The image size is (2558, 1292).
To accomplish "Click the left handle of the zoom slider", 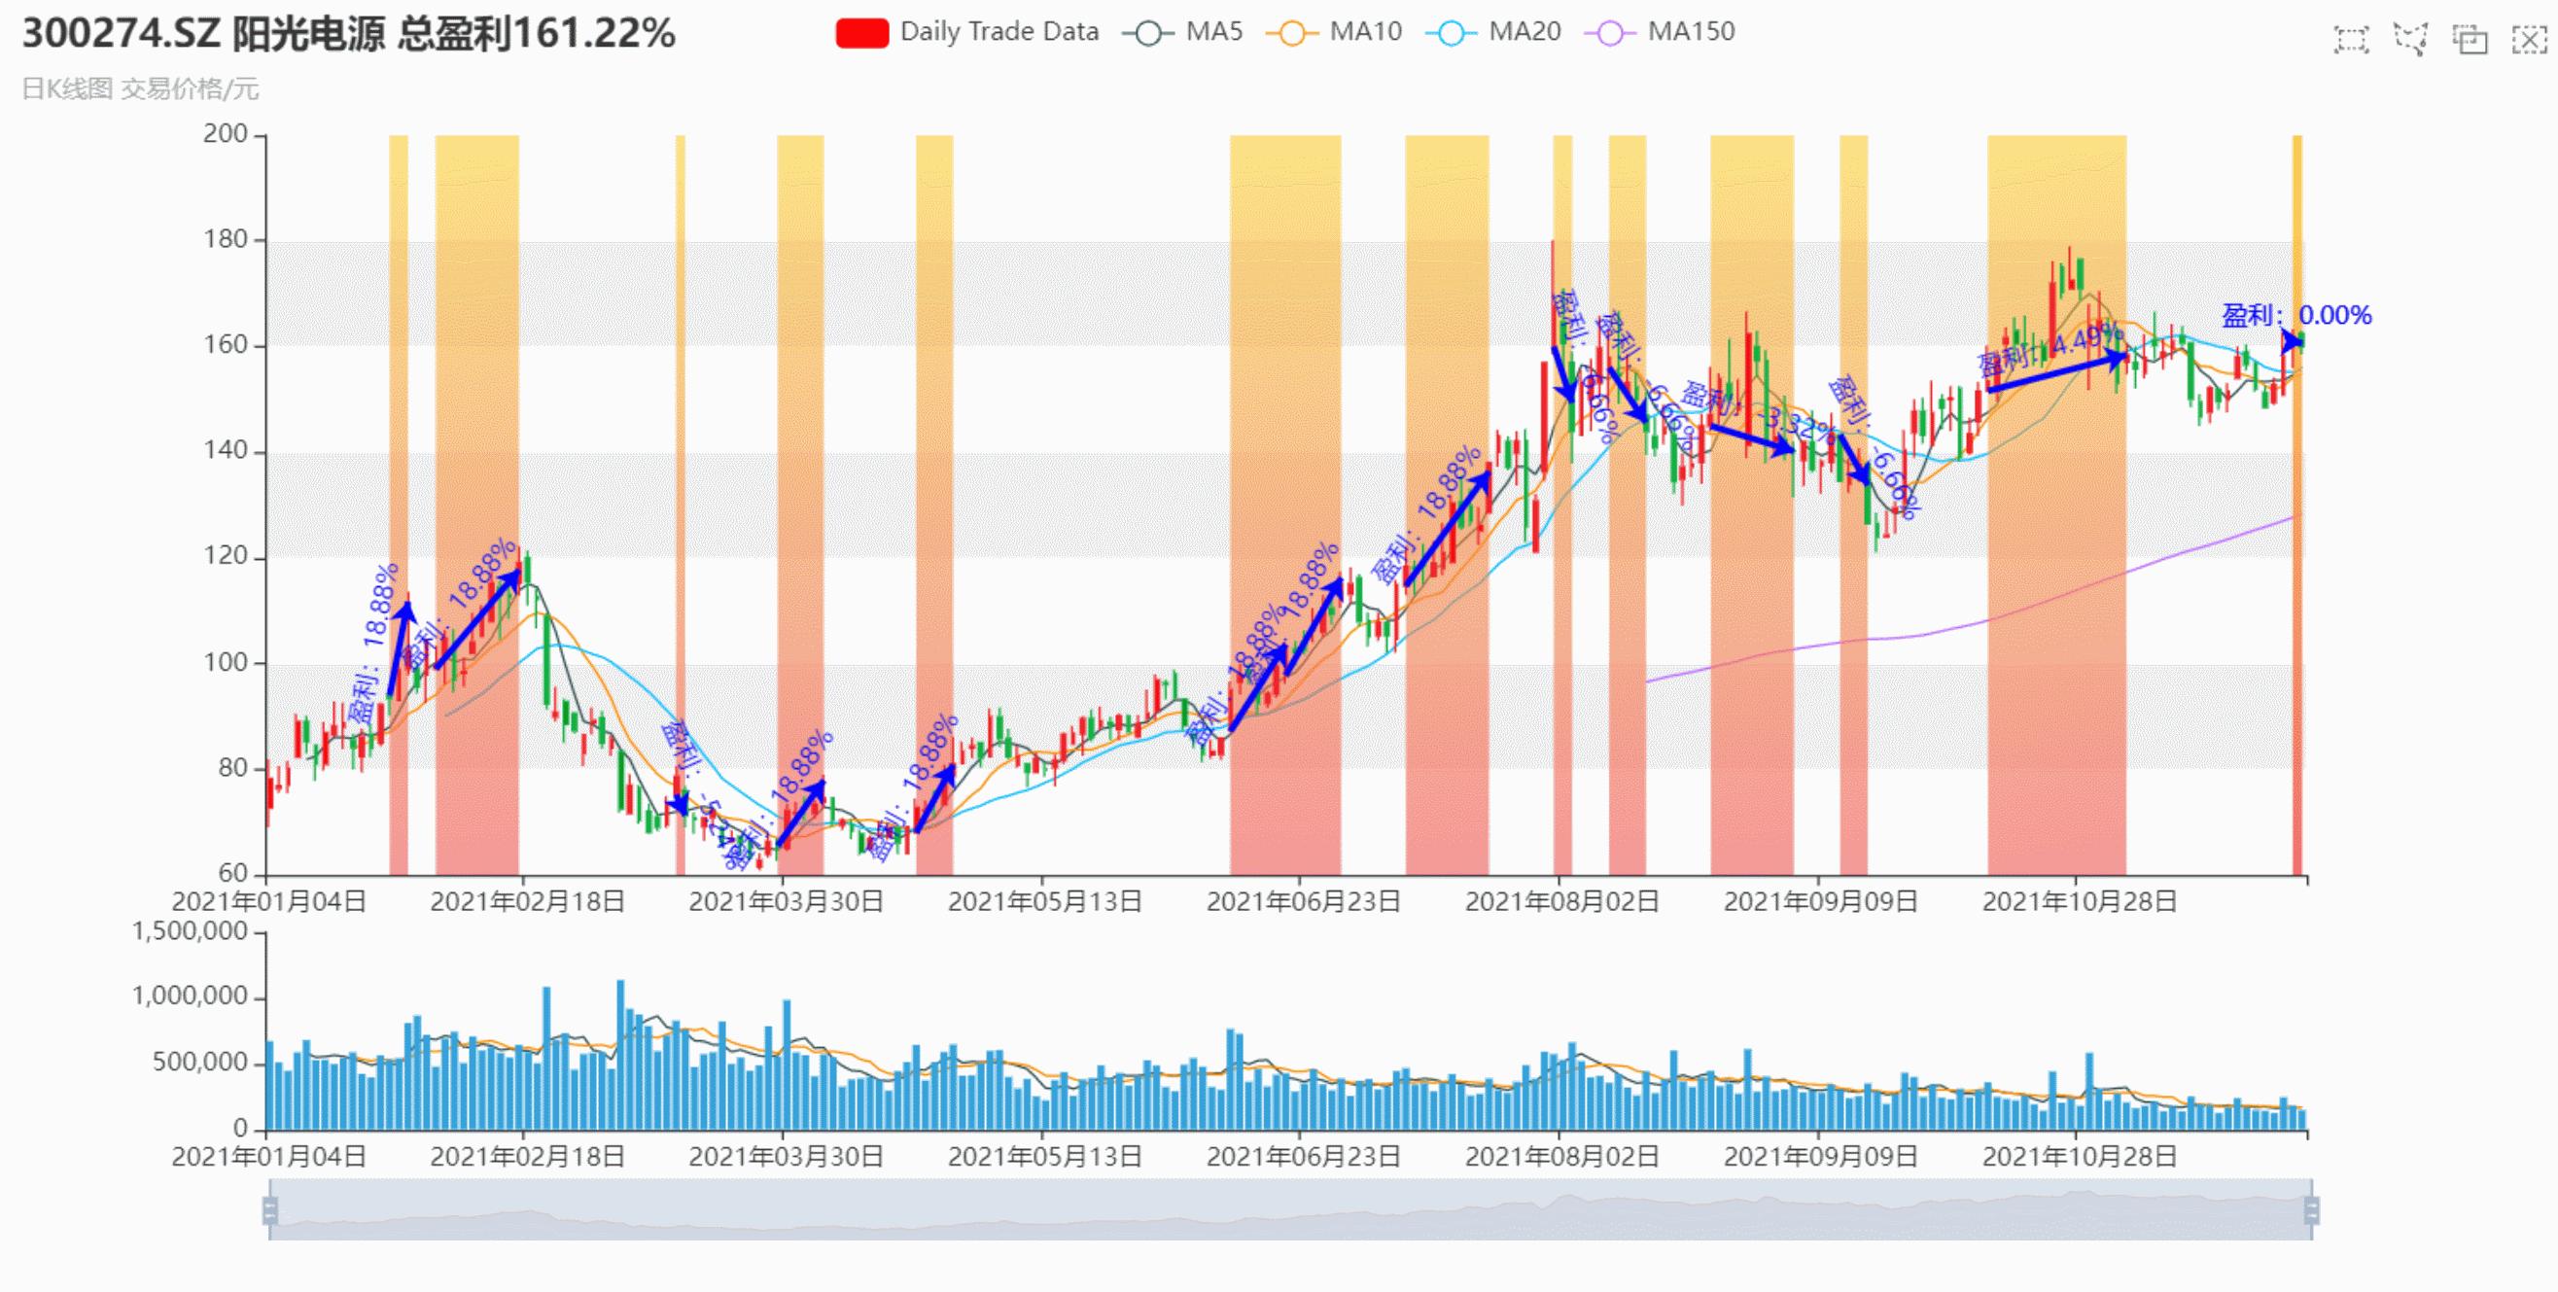I will 269,1210.
